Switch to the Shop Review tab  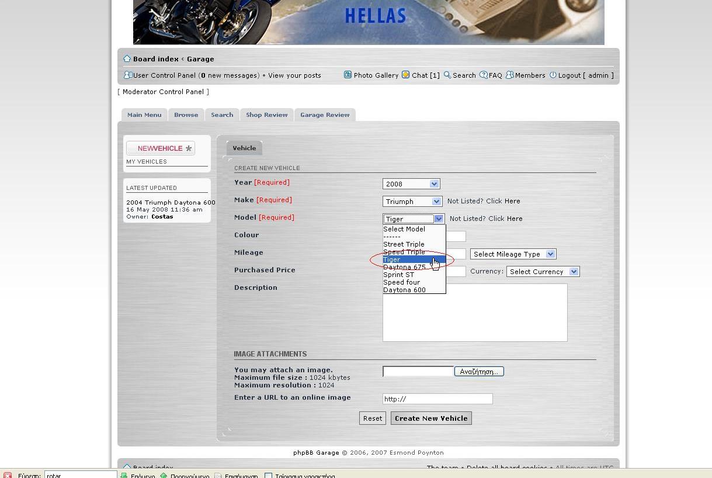266,115
